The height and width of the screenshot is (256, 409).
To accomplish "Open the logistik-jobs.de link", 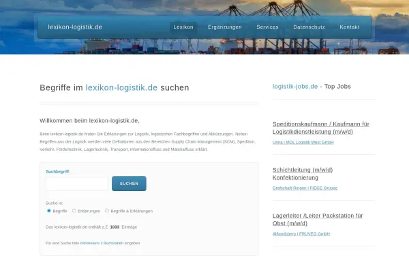I will coord(295,87).
